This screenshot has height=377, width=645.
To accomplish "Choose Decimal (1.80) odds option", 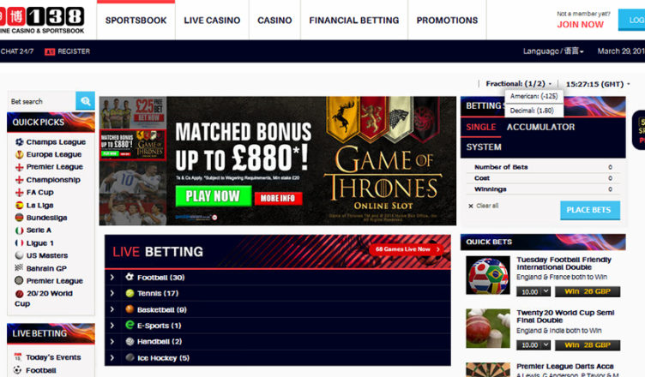I will pos(532,111).
